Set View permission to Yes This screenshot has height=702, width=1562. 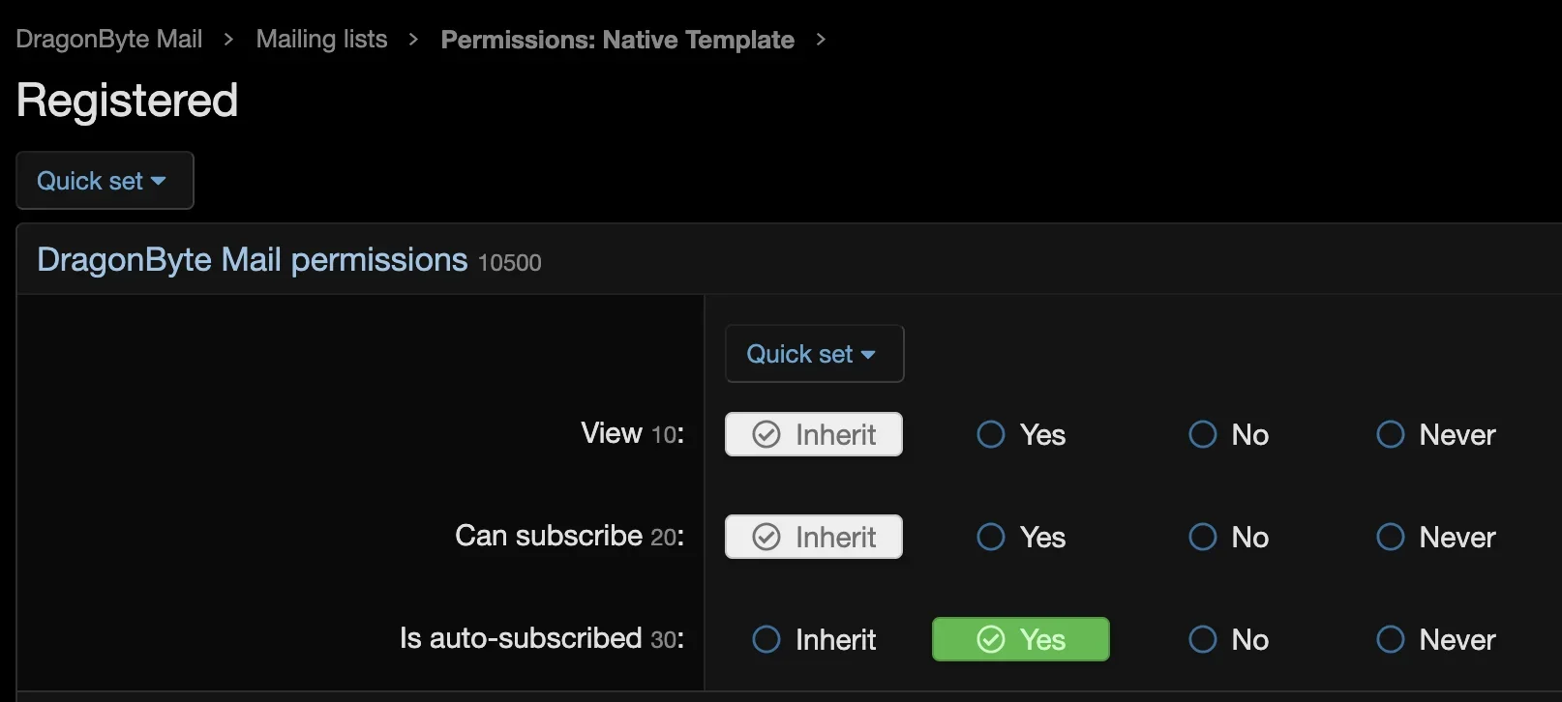[1020, 434]
